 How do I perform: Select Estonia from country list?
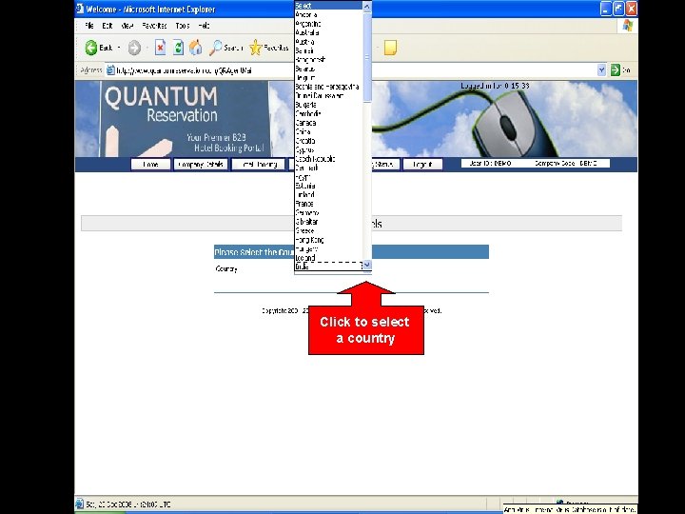329,186
